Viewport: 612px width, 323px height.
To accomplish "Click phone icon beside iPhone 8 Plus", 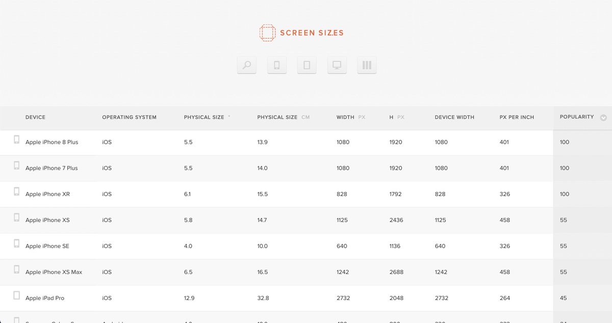I will 17,140.
